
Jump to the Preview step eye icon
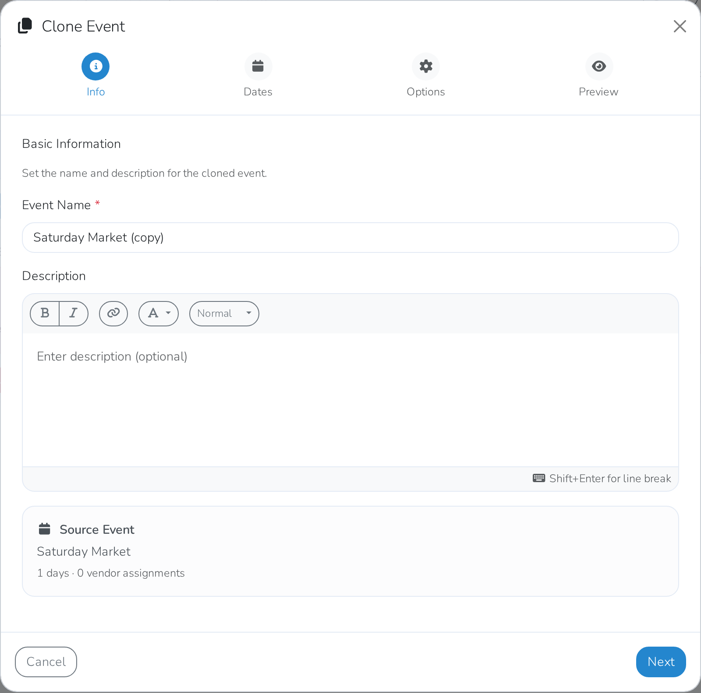(599, 66)
